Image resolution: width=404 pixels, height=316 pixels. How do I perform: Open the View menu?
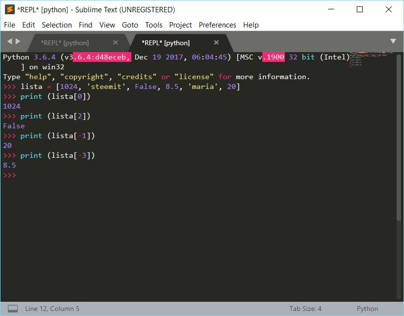(x=107, y=25)
